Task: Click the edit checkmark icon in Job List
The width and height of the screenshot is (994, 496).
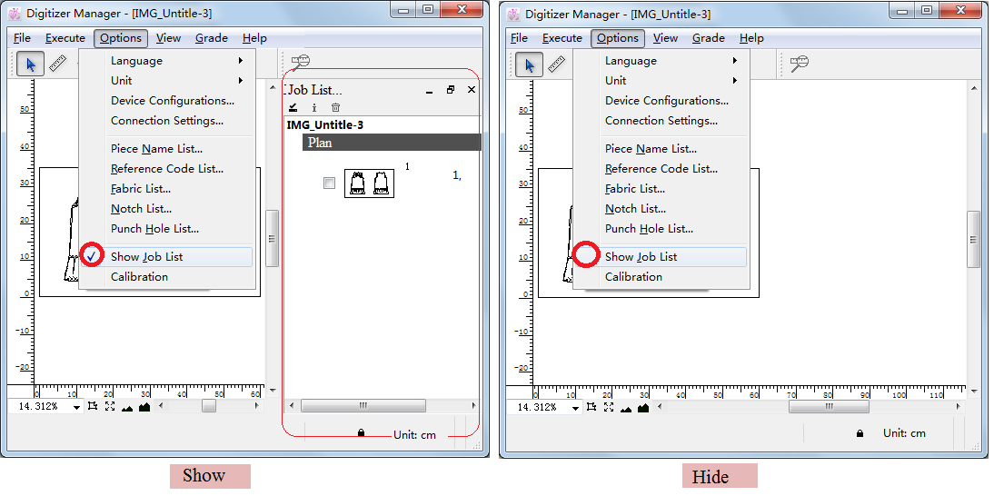Action: 293,107
